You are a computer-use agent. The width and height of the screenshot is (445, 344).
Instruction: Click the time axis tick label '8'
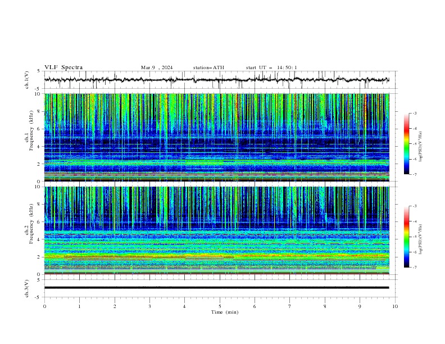[x=325, y=306]
